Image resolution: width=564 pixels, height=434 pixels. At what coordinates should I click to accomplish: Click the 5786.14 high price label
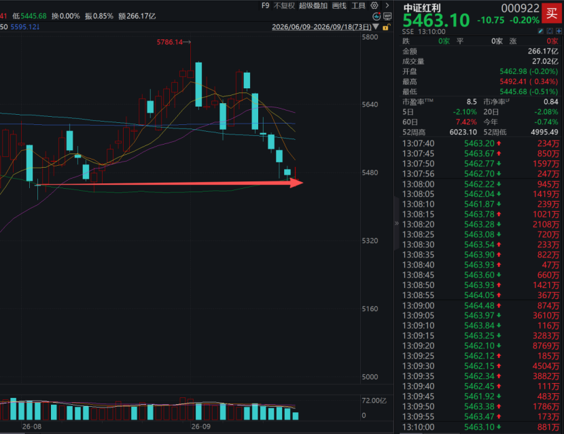pyautogui.click(x=170, y=42)
